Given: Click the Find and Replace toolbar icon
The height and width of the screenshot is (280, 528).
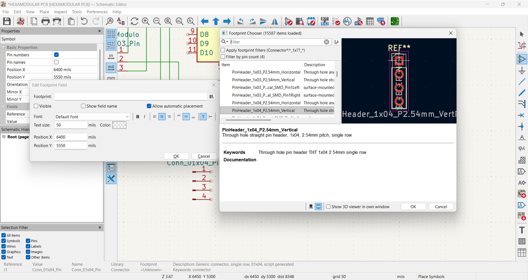Looking at the screenshot, I should coord(121,21).
